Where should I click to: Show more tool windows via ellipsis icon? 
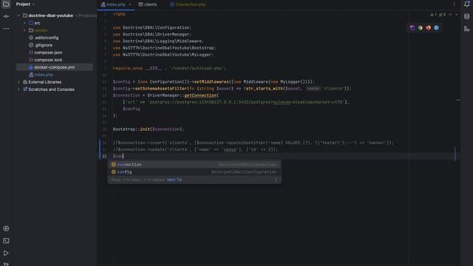[6, 29]
